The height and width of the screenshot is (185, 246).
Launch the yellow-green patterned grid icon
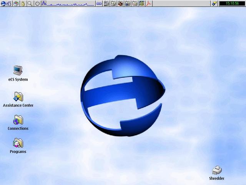[142, 3]
